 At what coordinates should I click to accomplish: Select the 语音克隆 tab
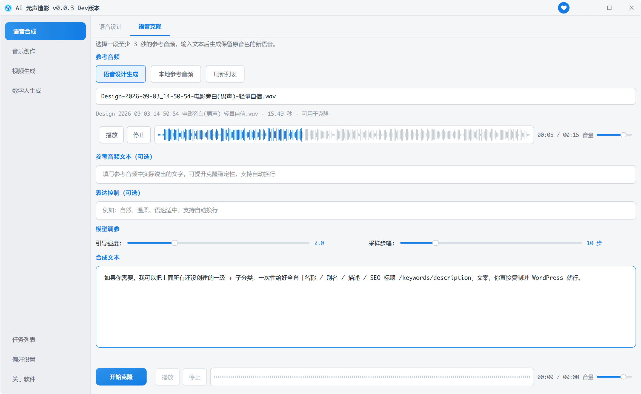[150, 27]
